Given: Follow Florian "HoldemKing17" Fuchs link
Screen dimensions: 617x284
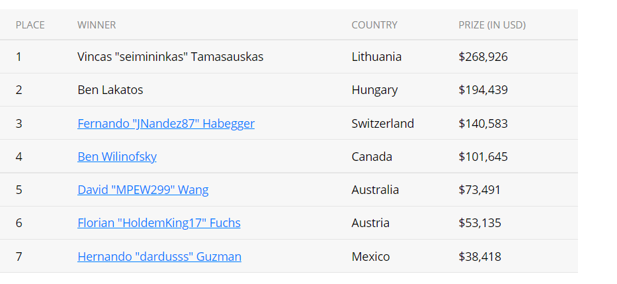Looking at the screenshot, I should (159, 223).
